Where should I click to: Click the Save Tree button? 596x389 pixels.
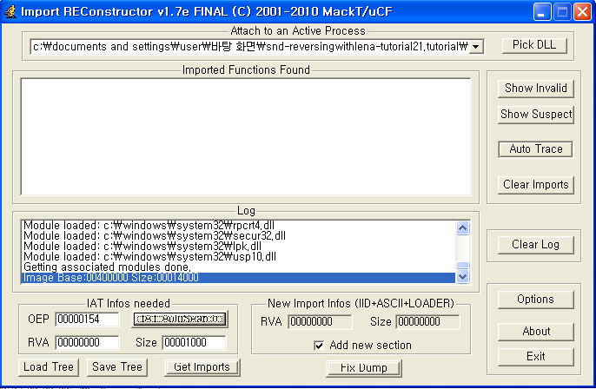117,367
